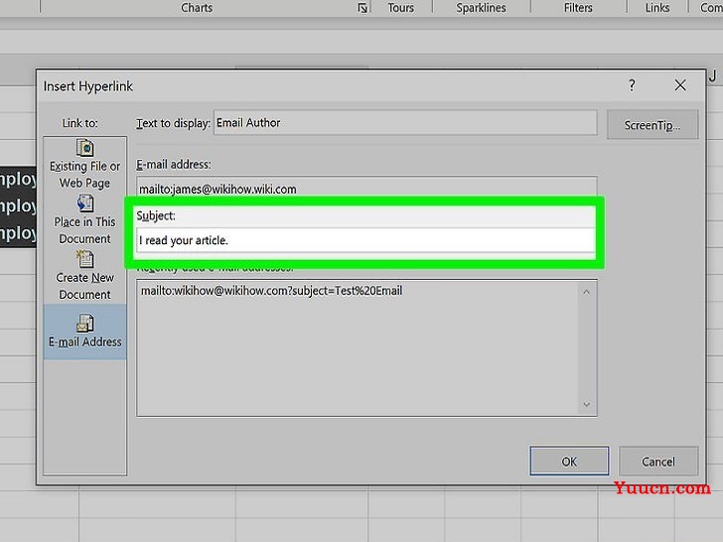Image resolution: width=723 pixels, height=542 pixels.
Task: Click the Tours ribbon group label
Action: 400,8
